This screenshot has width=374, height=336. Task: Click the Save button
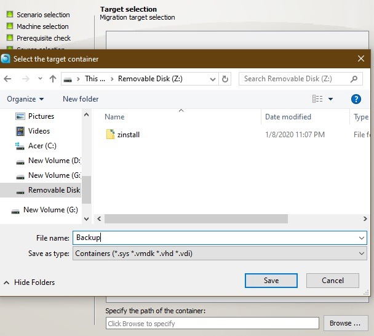coord(271,281)
